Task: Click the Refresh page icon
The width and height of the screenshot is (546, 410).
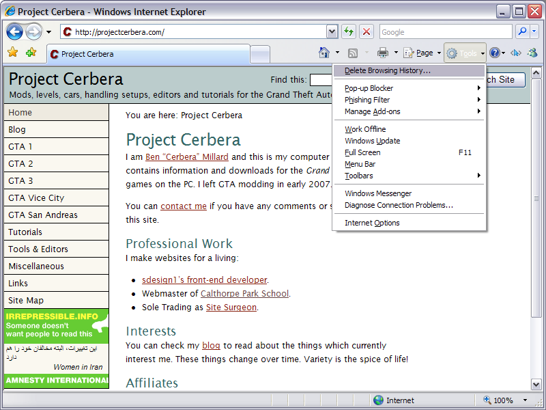Action: click(349, 31)
